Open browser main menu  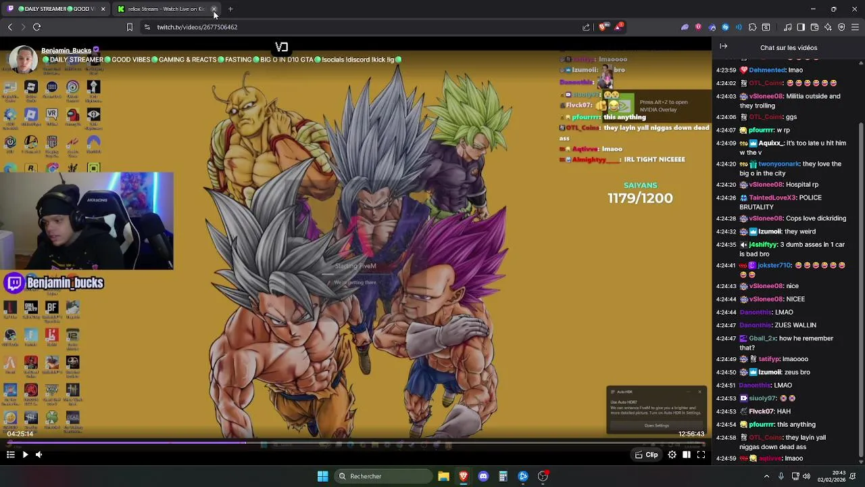pyautogui.click(x=855, y=27)
